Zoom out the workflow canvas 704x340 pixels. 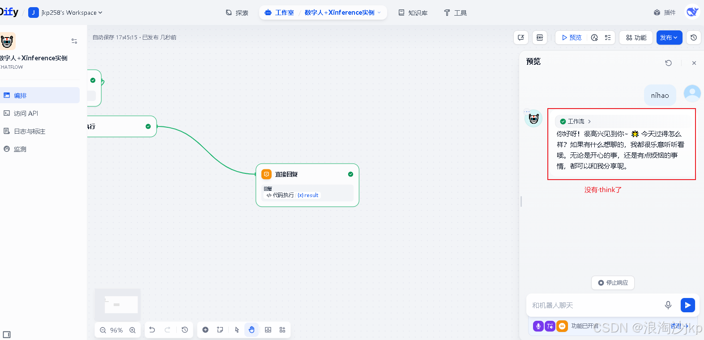click(x=103, y=330)
